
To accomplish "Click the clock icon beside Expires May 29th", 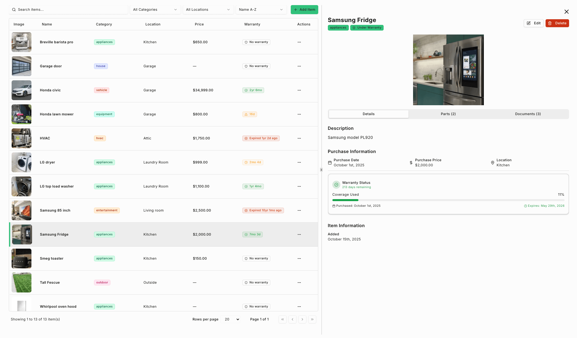I will pos(525,206).
